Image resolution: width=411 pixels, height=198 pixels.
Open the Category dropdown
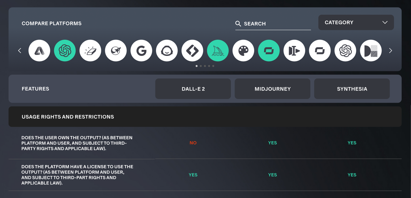356,22
